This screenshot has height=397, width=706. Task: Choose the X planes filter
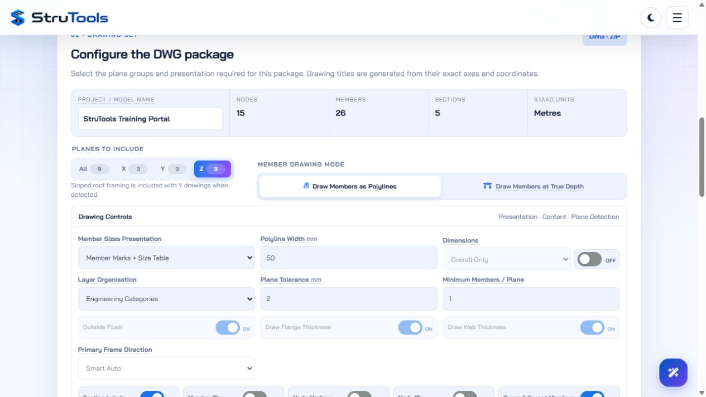pyautogui.click(x=135, y=169)
